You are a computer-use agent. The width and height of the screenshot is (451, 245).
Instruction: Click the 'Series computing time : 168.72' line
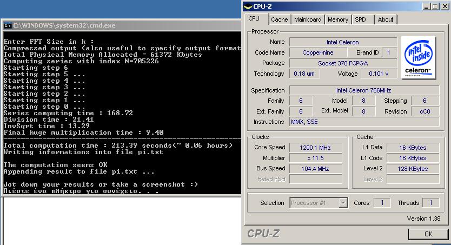coord(68,113)
